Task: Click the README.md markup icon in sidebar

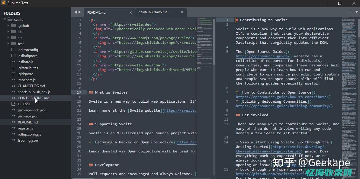Action: (x=13, y=122)
